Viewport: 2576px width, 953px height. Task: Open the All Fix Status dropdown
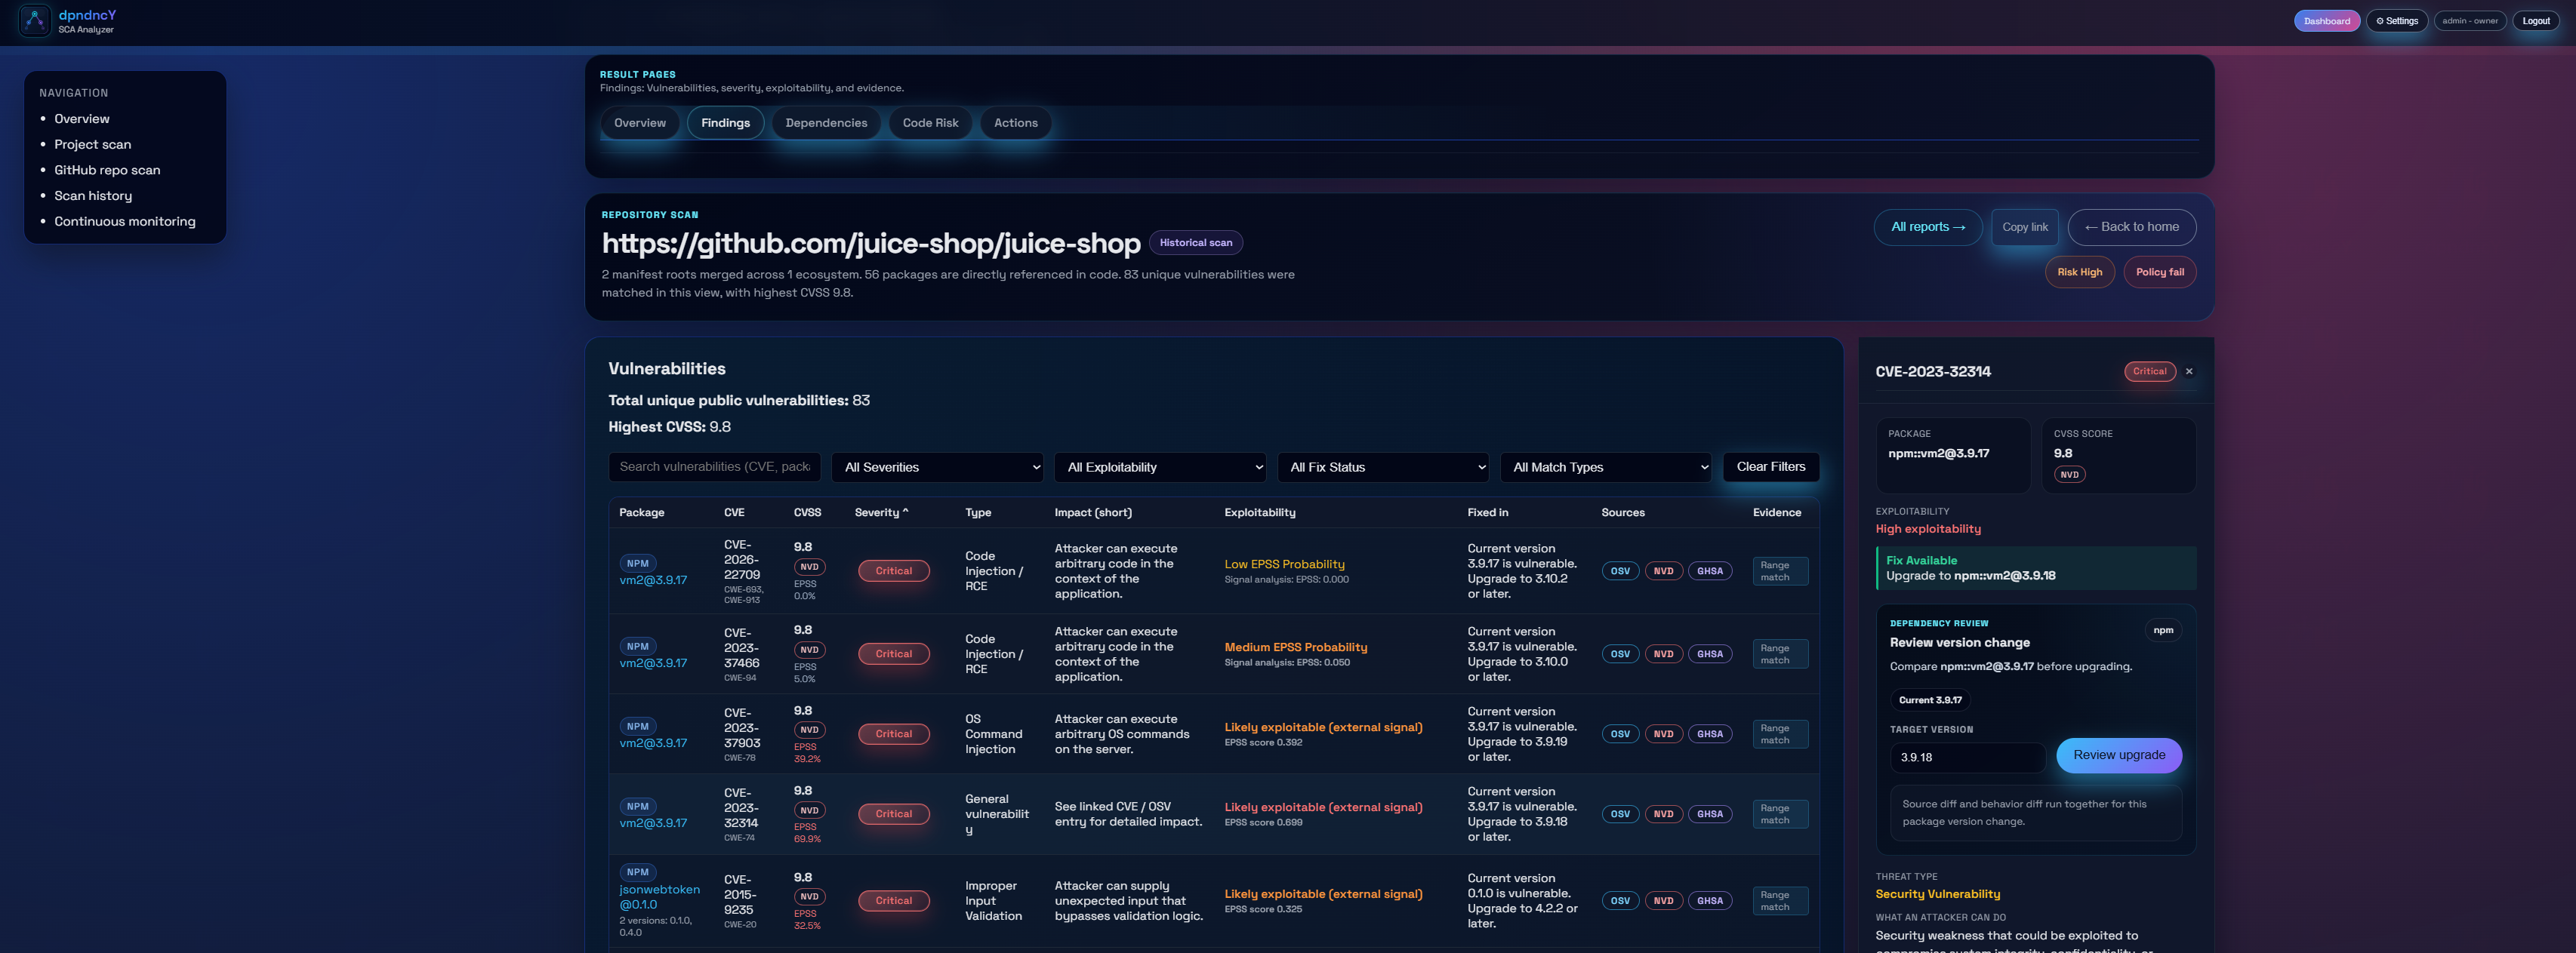coord(1383,468)
